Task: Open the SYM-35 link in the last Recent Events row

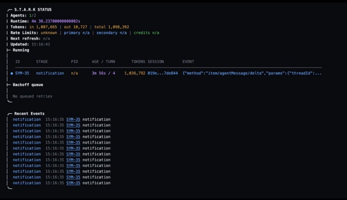Action: click(x=73, y=183)
